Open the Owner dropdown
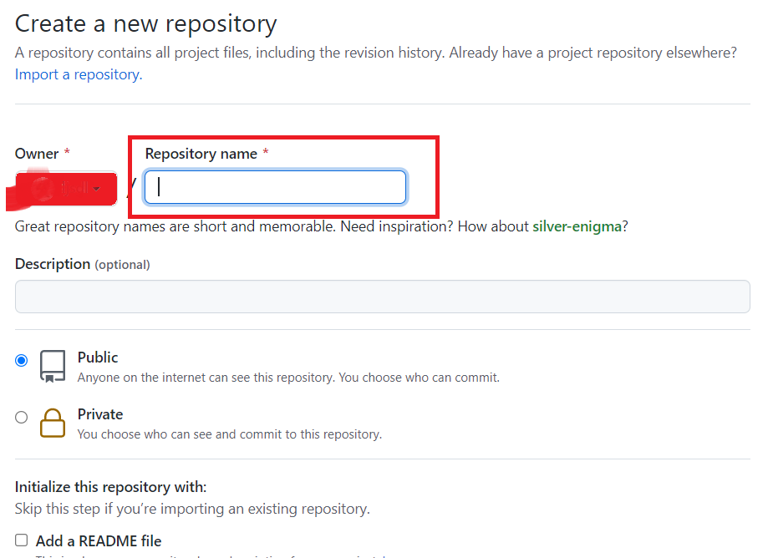768x558 pixels. (66, 189)
